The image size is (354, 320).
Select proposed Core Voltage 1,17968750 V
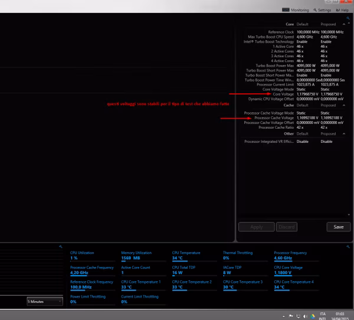[x=332, y=94]
